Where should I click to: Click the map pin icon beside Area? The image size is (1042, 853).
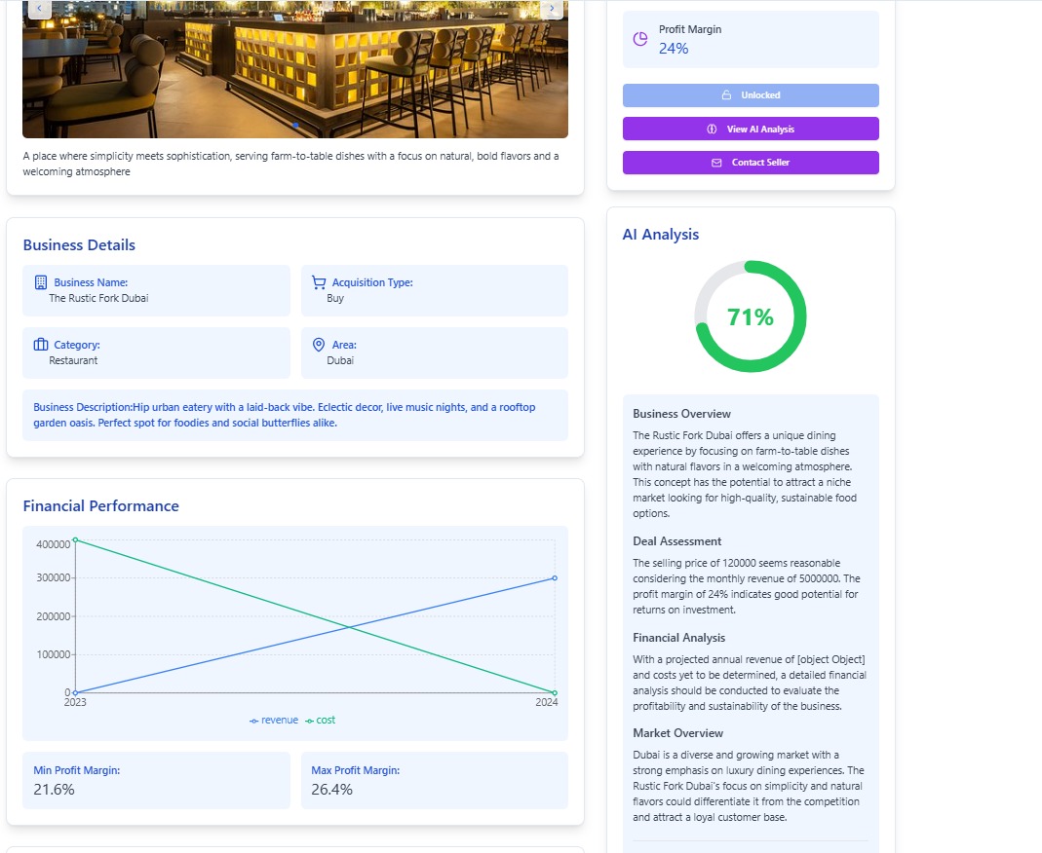click(x=319, y=345)
